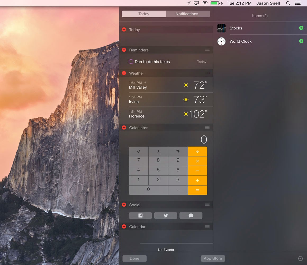Click the orange divide key on calculator
Viewport: 307px width, 265px height.
tap(197, 151)
